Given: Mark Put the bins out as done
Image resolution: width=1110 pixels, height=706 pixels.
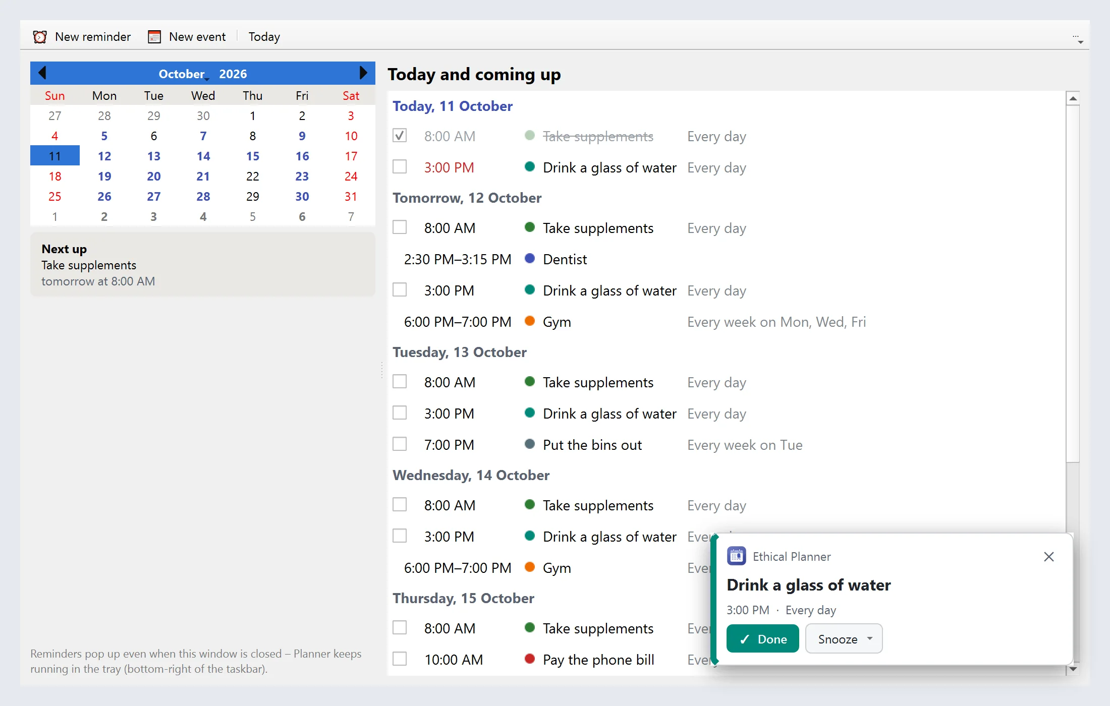Looking at the screenshot, I should pos(400,444).
